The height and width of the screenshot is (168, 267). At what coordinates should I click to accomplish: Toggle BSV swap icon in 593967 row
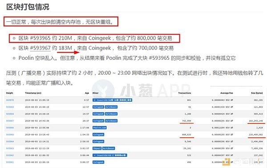click(232, 121)
